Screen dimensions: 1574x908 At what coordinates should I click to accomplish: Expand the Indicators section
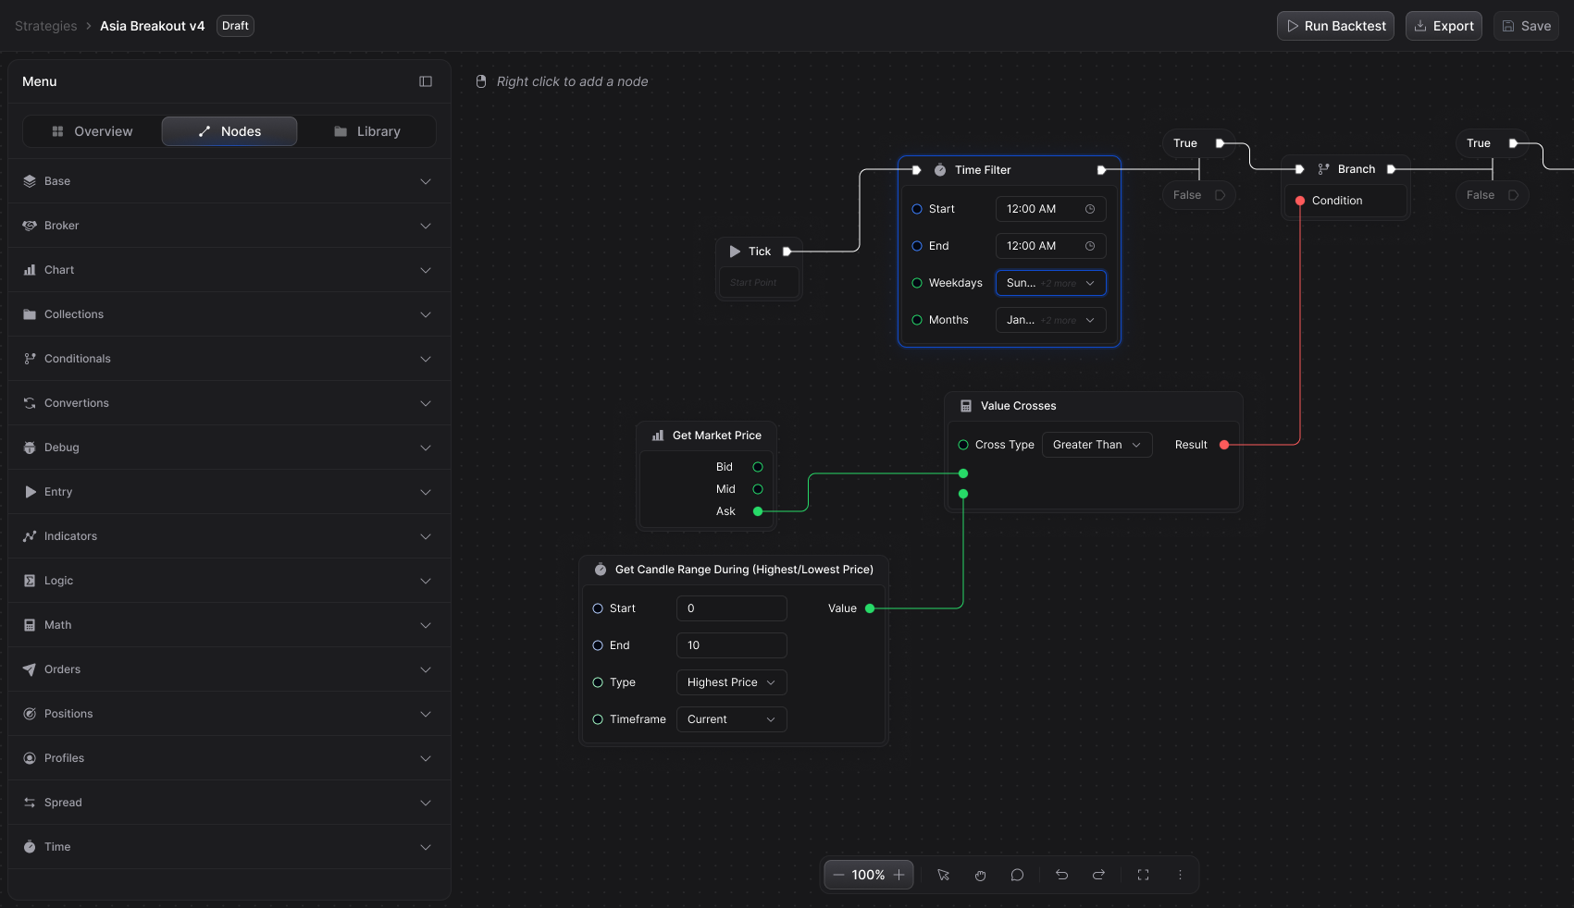click(x=229, y=536)
